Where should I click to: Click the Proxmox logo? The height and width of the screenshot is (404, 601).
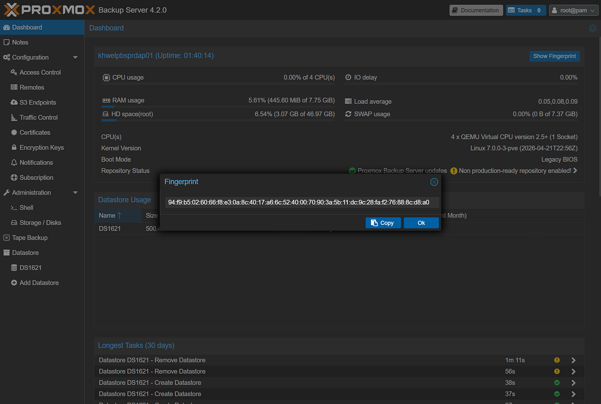tap(49, 9)
